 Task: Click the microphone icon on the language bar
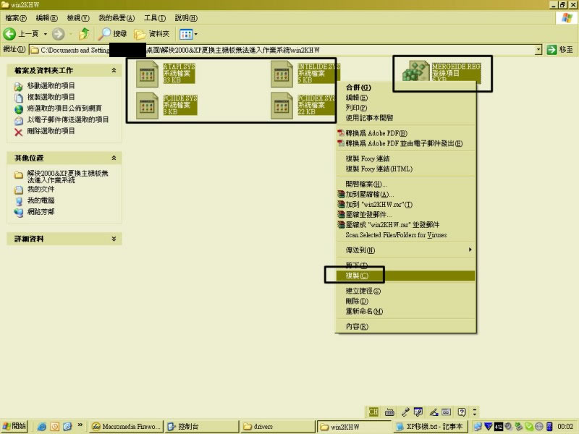coord(405,412)
